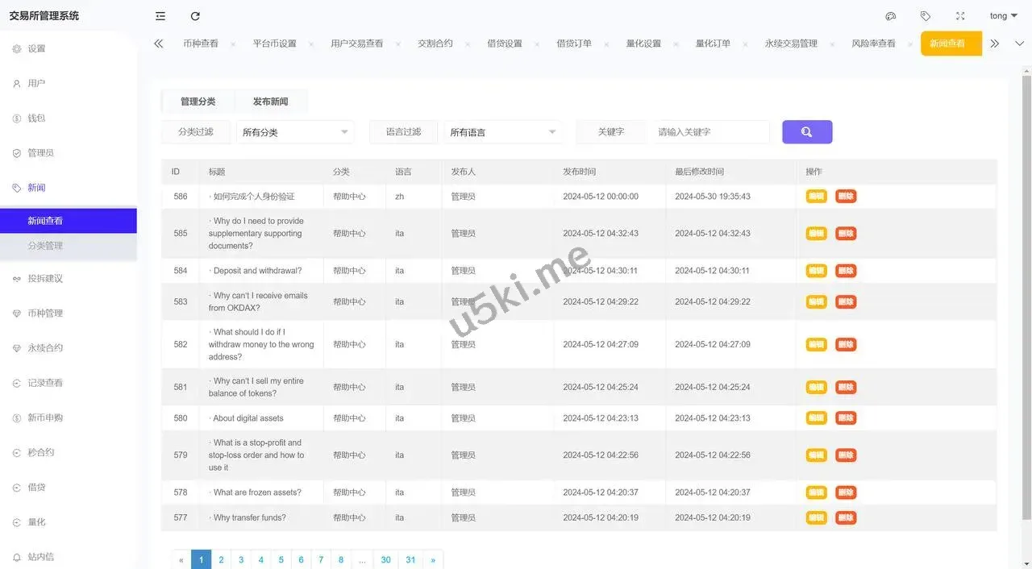Expand the tab list chevron dropdown
The width and height of the screenshot is (1032, 569).
click(1020, 44)
